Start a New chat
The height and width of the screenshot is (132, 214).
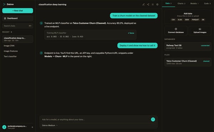point(17,11)
